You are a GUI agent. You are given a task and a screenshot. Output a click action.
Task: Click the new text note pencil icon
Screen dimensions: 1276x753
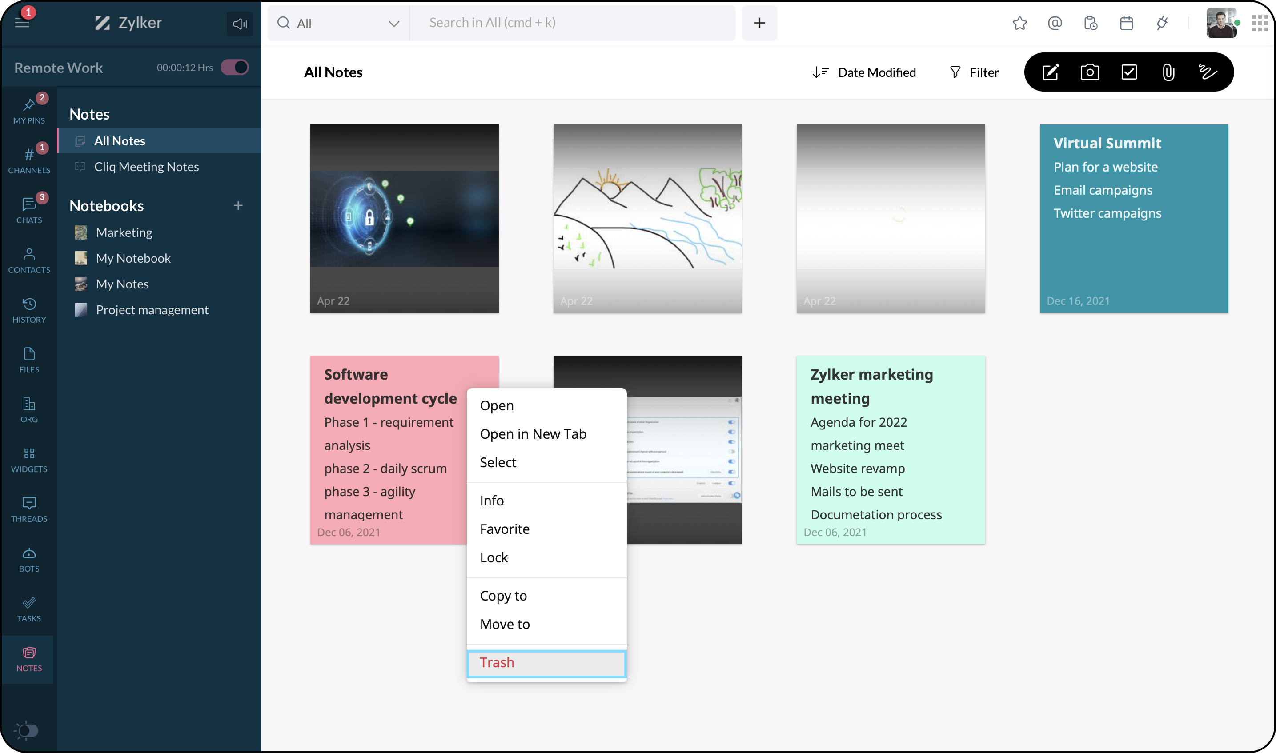(x=1050, y=72)
